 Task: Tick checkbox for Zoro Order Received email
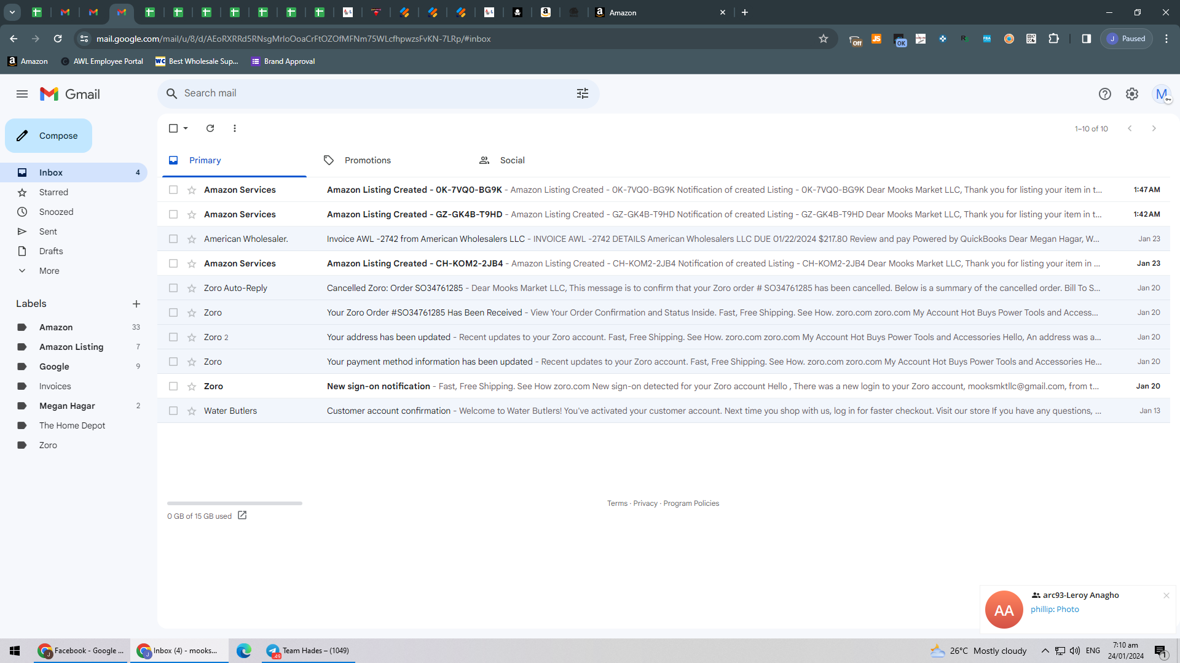[x=173, y=312]
